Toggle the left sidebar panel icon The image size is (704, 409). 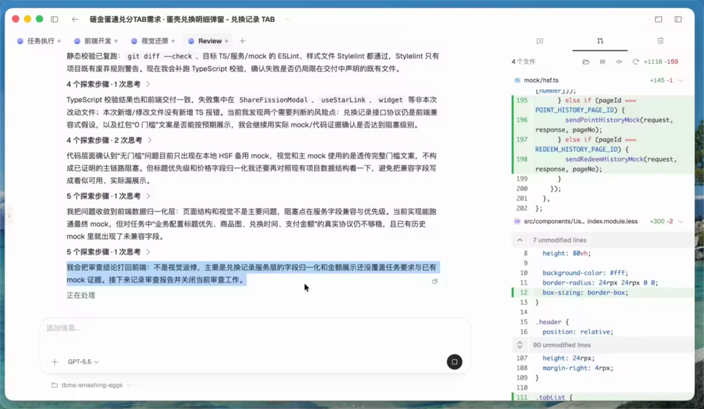(x=54, y=20)
